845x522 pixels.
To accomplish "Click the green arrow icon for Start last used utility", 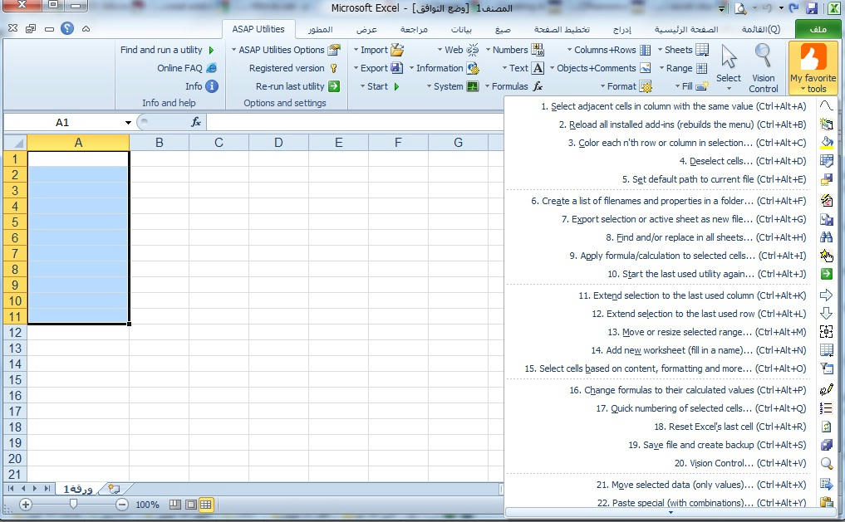I will [x=826, y=274].
